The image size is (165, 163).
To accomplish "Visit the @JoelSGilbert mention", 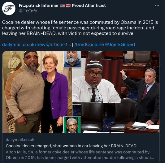I will click(x=120, y=45).
